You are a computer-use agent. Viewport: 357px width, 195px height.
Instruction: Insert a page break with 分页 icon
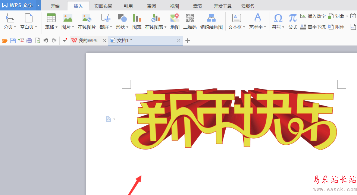click(10, 18)
